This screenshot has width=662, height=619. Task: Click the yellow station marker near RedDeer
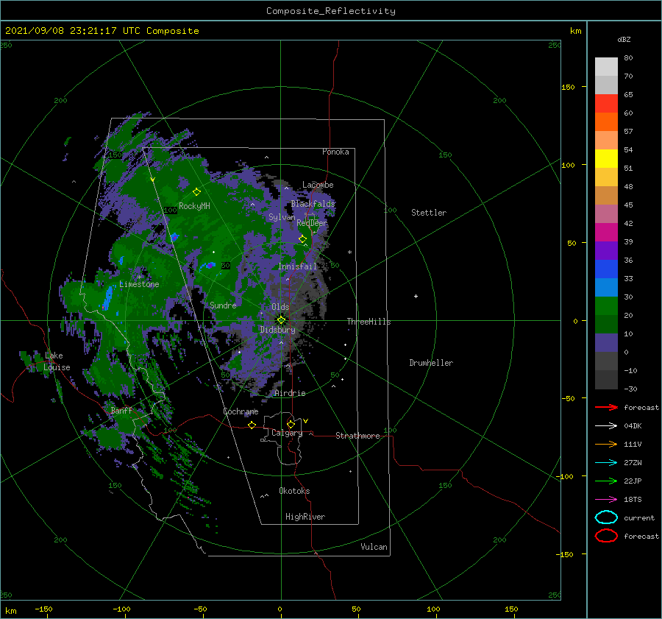click(302, 239)
